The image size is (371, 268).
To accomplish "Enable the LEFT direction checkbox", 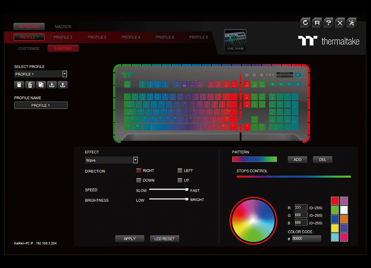I will (x=180, y=171).
